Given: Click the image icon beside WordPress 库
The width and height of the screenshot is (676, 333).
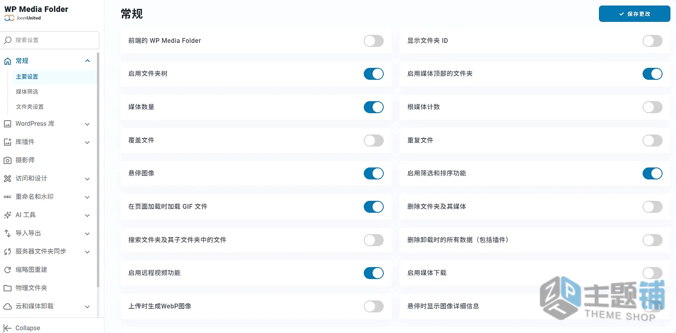Looking at the screenshot, I should click(8, 124).
